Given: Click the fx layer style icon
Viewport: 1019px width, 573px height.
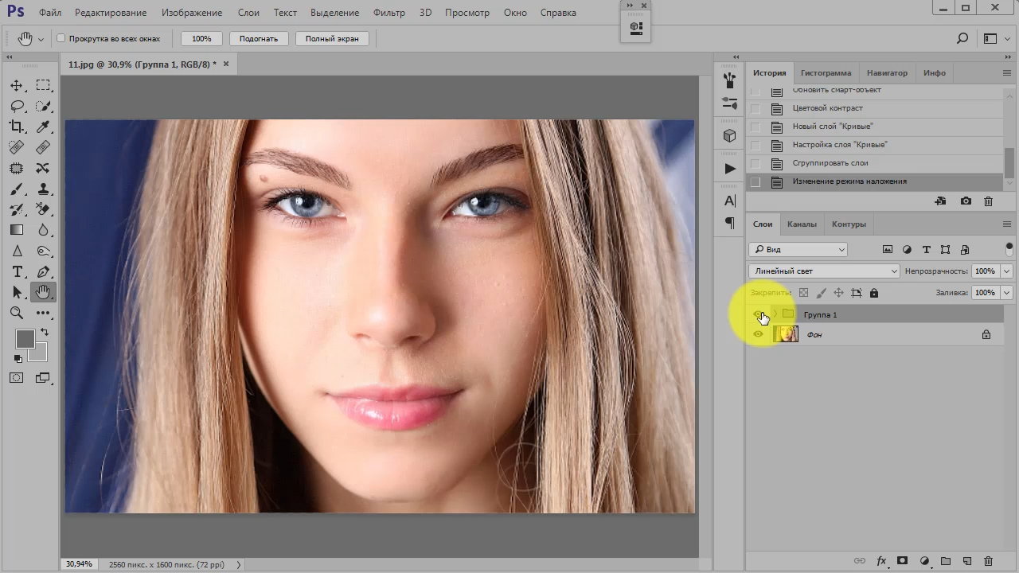Looking at the screenshot, I should 881,561.
